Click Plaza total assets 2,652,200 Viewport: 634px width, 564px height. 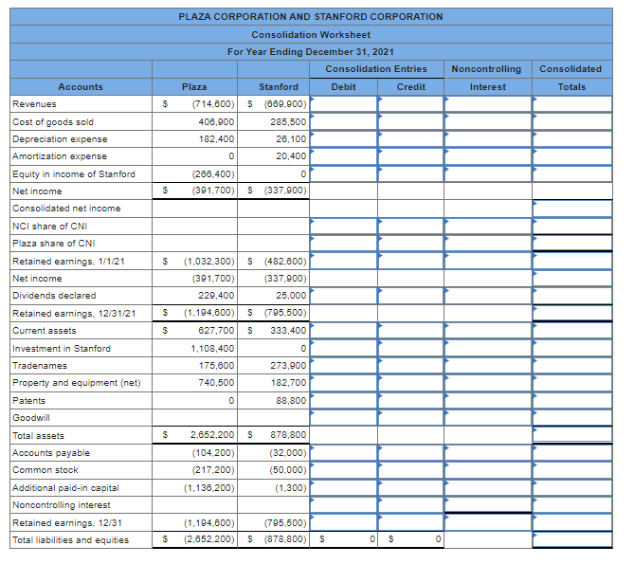pos(212,435)
